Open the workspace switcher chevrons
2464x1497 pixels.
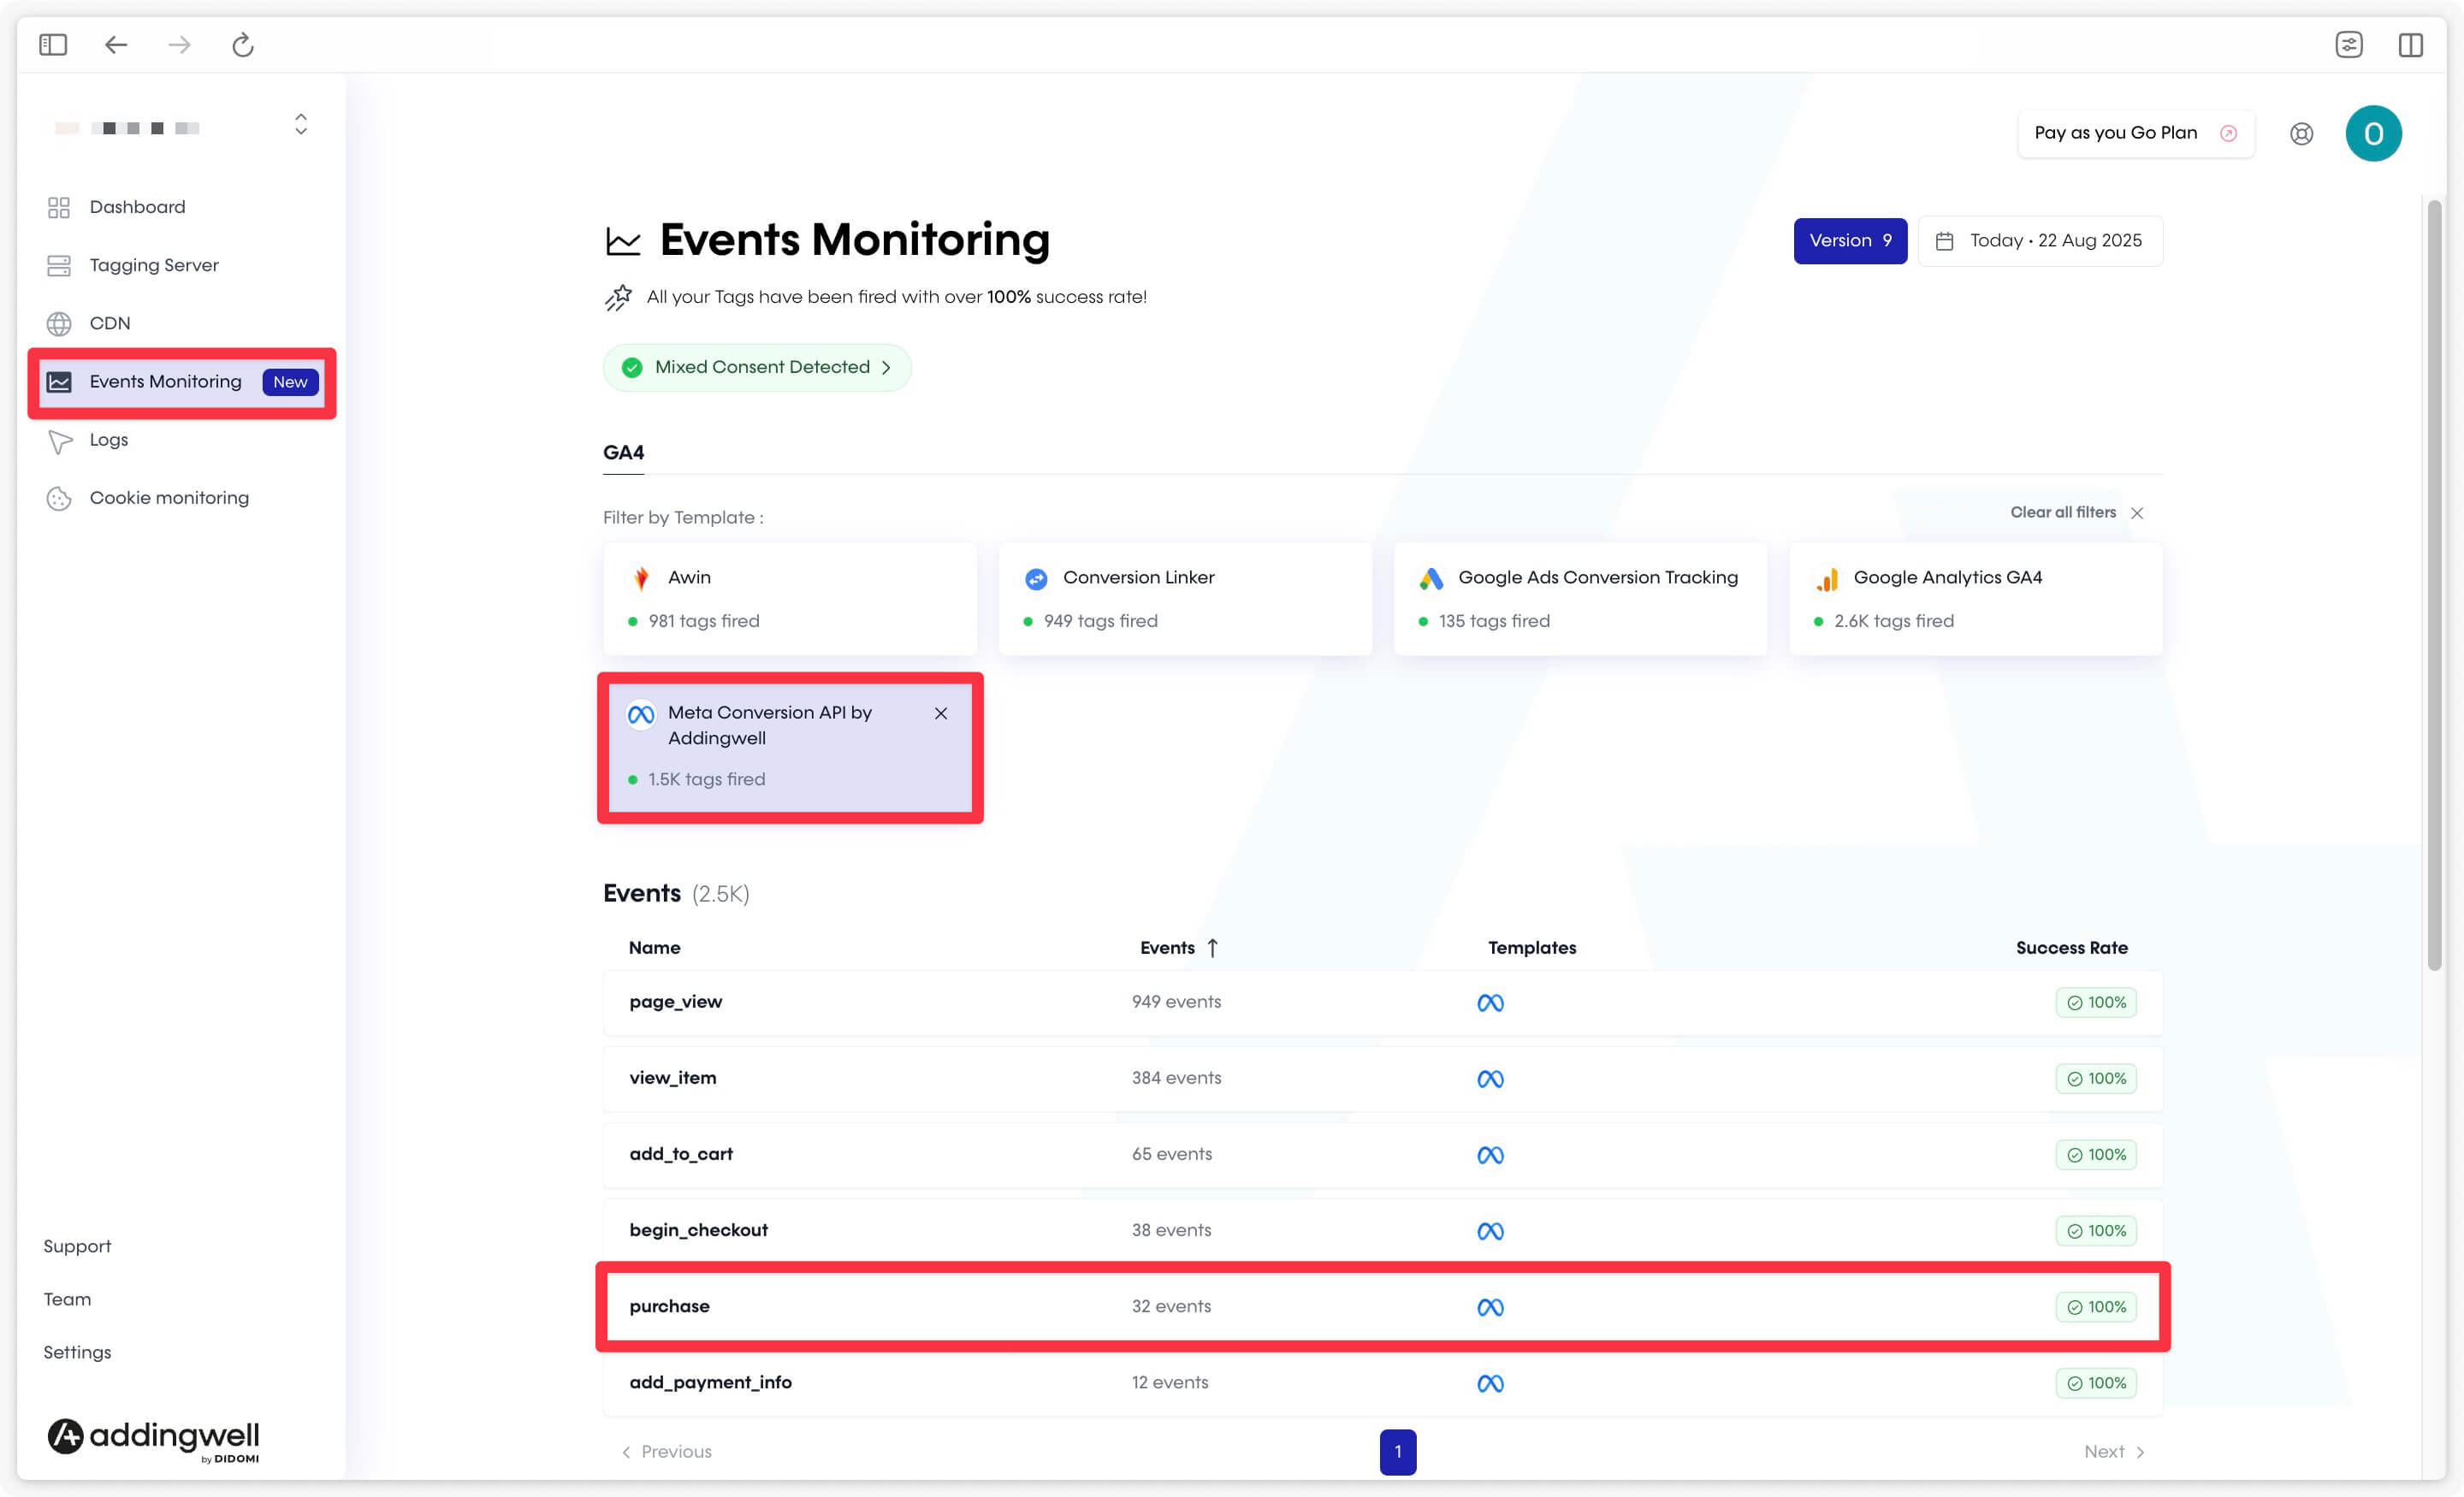click(x=301, y=124)
